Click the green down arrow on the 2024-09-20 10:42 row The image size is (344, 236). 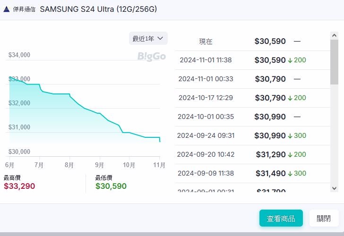[x=290, y=155]
